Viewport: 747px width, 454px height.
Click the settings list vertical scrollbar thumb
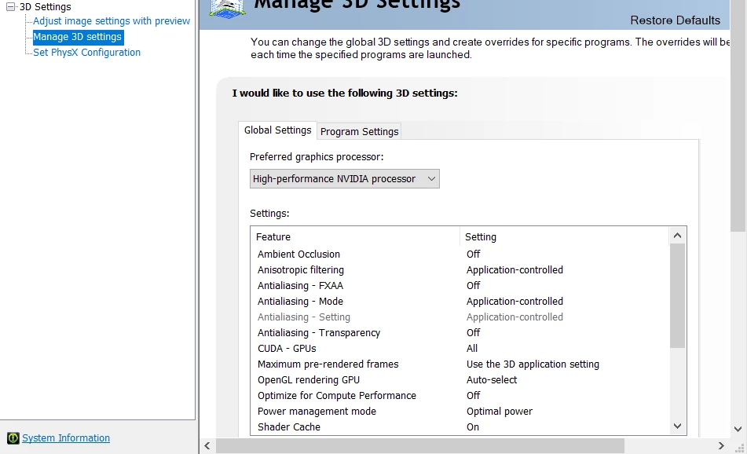coord(677,295)
